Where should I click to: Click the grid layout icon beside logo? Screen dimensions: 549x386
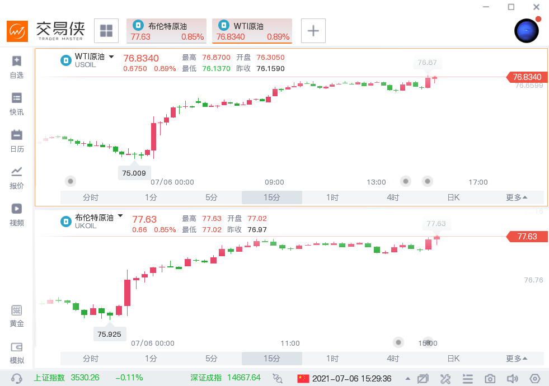pyautogui.click(x=106, y=31)
